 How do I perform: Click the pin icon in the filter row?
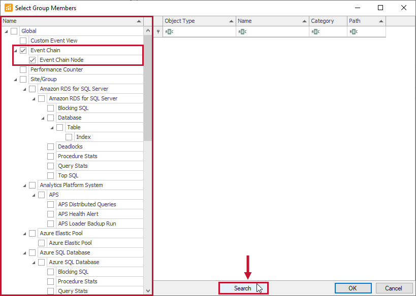click(x=158, y=31)
